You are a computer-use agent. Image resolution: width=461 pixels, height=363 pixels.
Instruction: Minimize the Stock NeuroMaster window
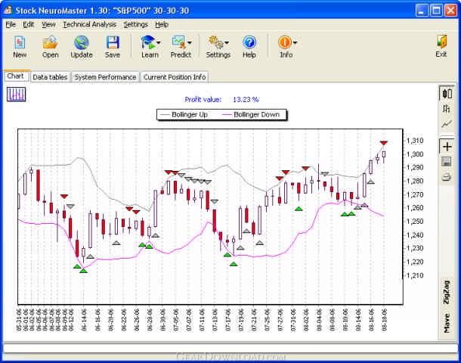coord(422,11)
